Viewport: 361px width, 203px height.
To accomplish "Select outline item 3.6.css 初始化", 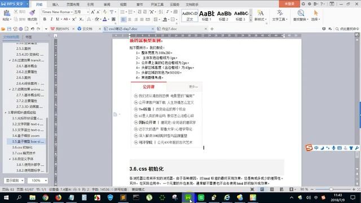I will [23, 147].
